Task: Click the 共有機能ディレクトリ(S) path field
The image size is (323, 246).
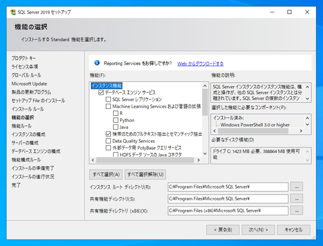Action: (x=228, y=199)
